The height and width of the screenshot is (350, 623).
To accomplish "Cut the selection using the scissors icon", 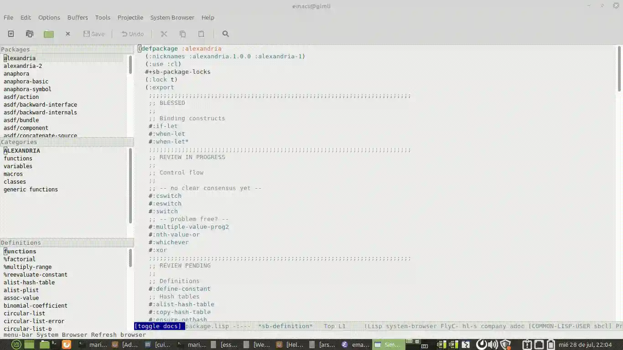I will (x=163, y=34).
